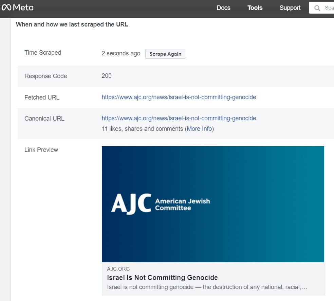Click the Meta logo in header
Screen dimensions: 334x301
[17, 8]
